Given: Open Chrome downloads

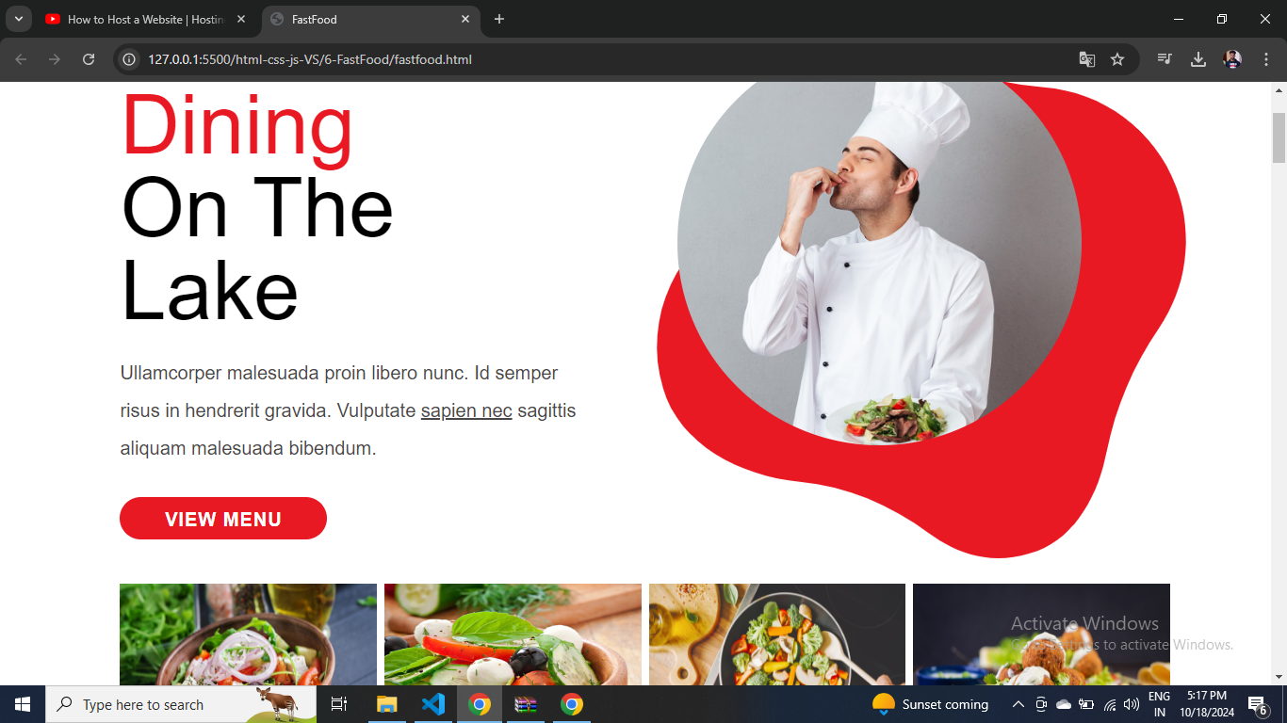Looking at the screenshot, I should (x=1198, y=59).
